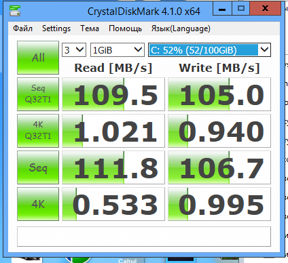Viewport: 288px width, 263px height.
Task: Open the Помощь menu
Action: [125, 28]
